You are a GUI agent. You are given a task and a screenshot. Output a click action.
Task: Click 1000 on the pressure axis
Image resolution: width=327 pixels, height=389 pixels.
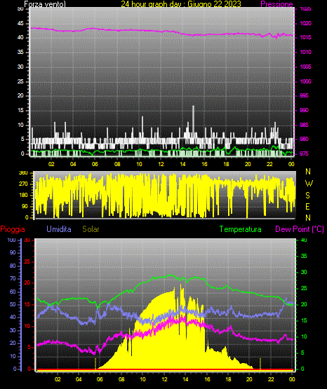[305, 81]
